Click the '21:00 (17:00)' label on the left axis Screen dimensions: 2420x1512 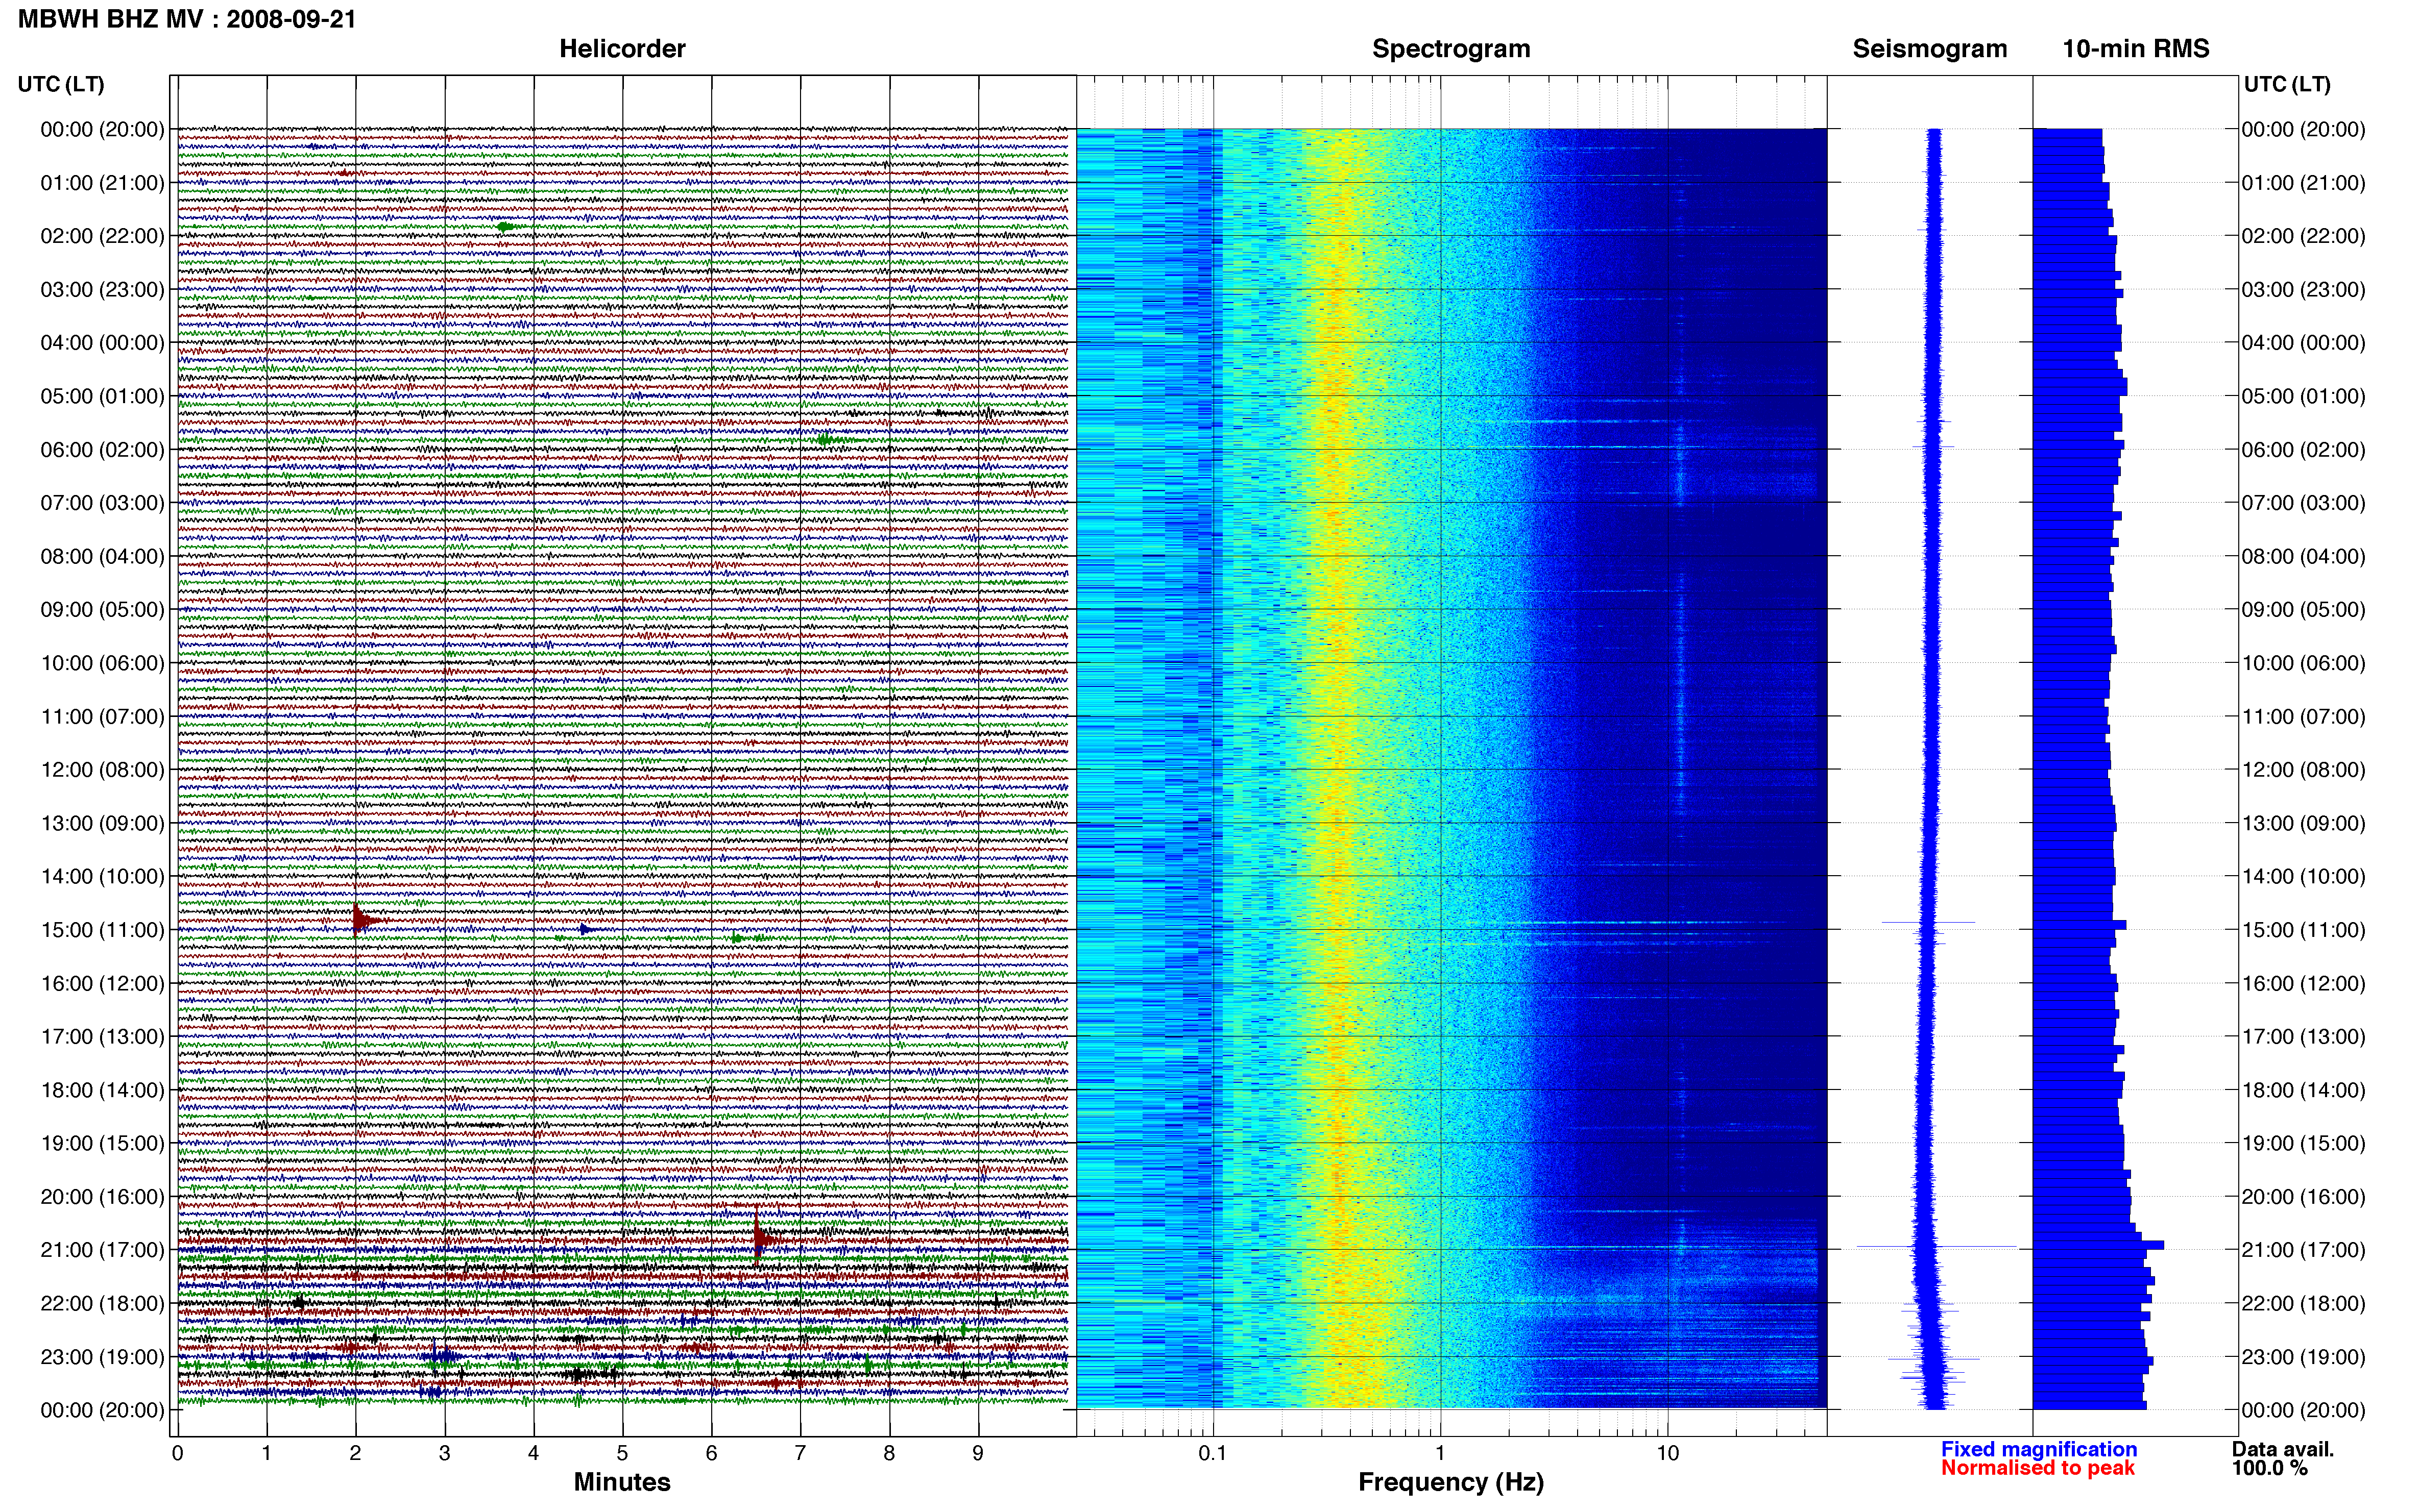[x=102, y=1250]
